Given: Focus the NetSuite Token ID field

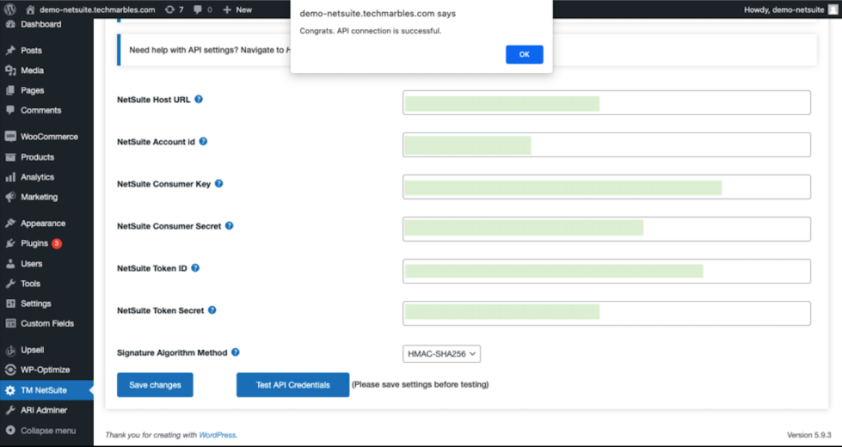Looking at the screenshot, I should tap(607, 271).
